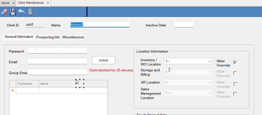Delete clerk using trash can icon
The height and width of the screenshot is (115, 262).
[30, 12]
